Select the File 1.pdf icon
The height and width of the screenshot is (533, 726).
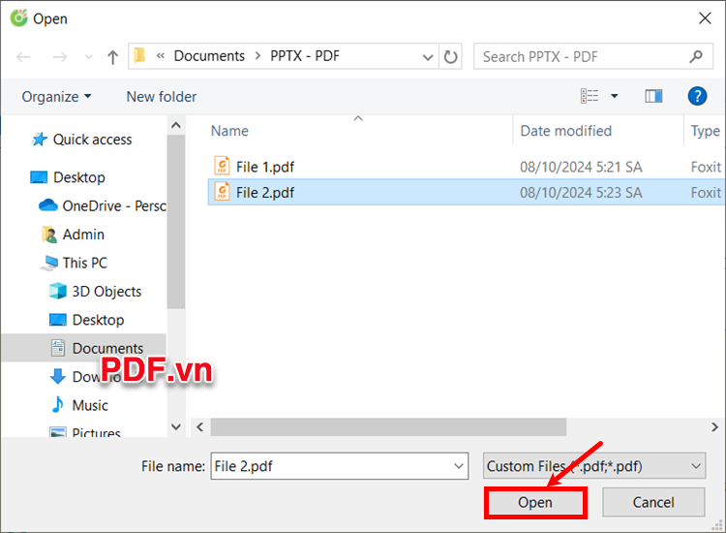click(222, 167)
